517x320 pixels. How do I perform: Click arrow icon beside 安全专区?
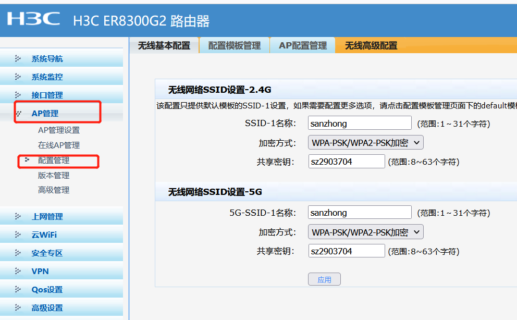tap(18, 253)
